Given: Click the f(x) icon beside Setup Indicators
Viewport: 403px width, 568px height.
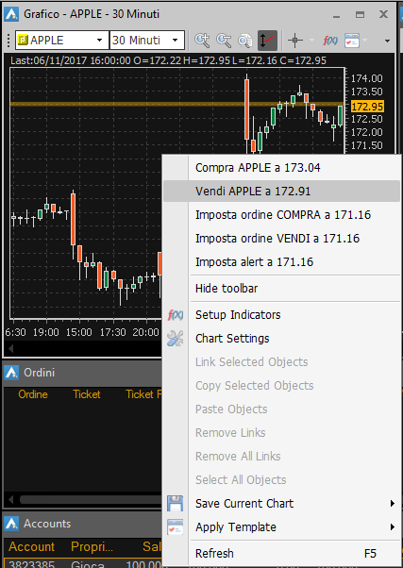Looking at the screenshot, I should (x=175, y=315).
